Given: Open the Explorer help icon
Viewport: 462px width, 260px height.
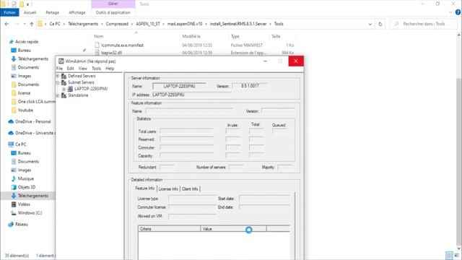Looking at the screenshot, I should (458, 12).
